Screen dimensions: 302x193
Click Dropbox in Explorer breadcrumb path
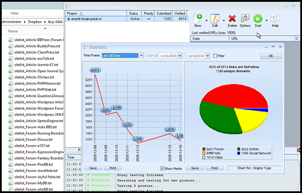click(x=35, y=22)
